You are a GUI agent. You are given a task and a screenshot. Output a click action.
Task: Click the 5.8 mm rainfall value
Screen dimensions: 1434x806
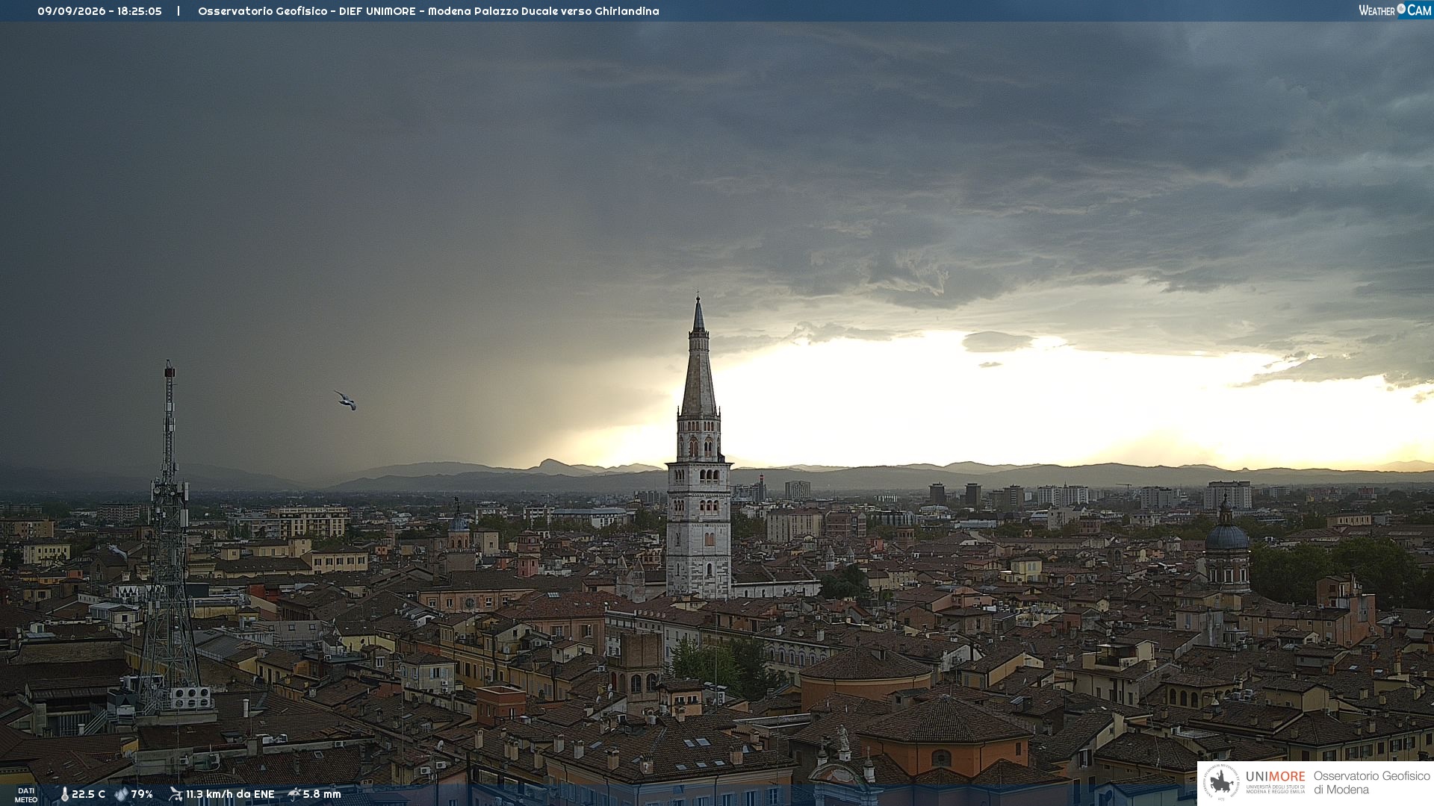322,794
